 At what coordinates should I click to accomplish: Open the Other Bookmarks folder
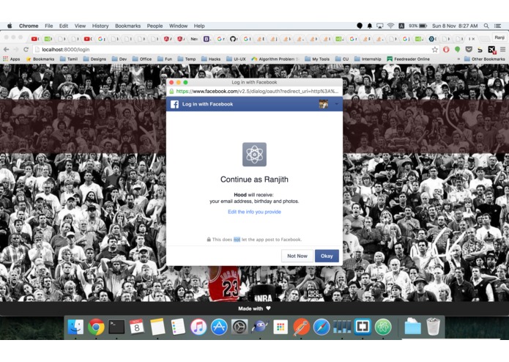(485, 59)
